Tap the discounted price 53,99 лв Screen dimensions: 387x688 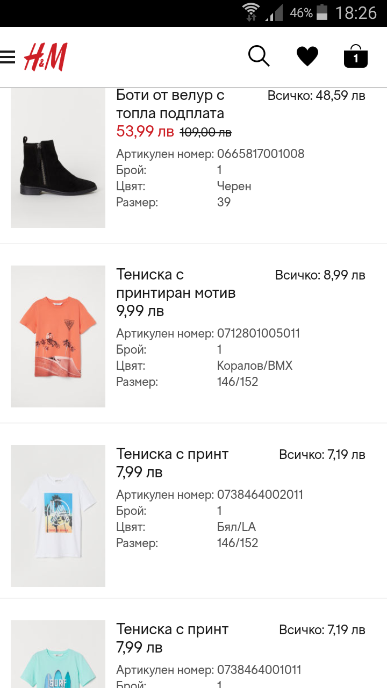(x=145, y=131)
